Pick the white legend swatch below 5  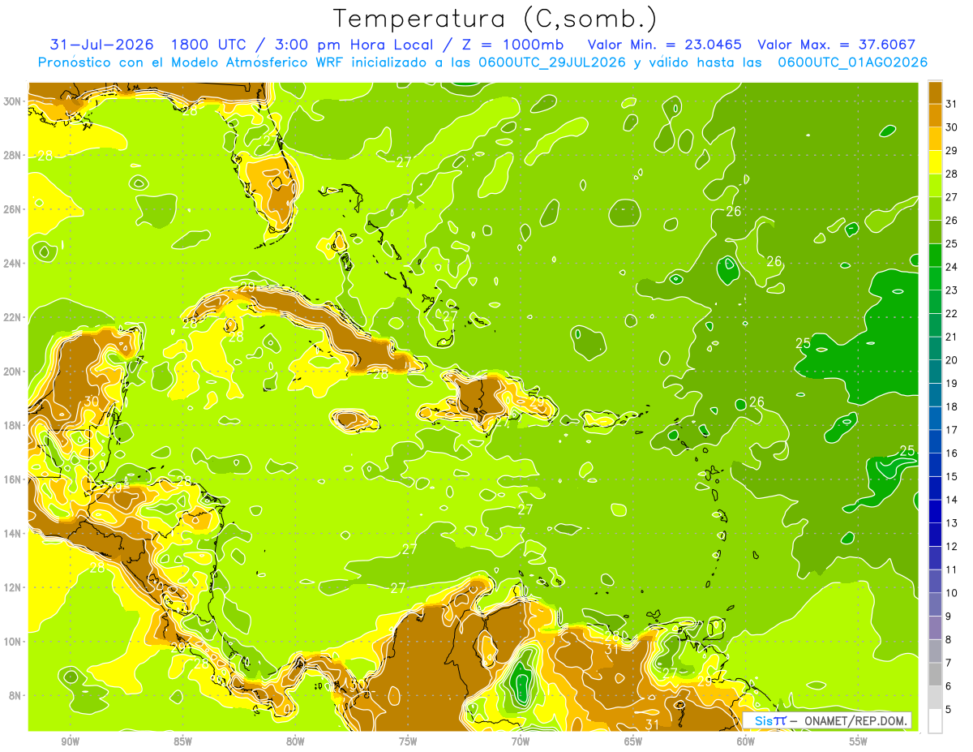(935, 721)
